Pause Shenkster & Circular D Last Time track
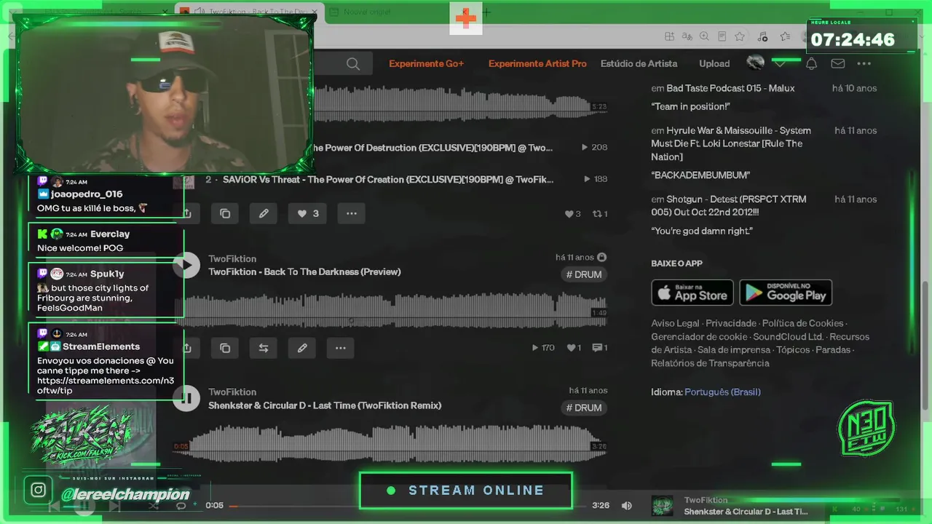932x524 pixels. point(186,398)
